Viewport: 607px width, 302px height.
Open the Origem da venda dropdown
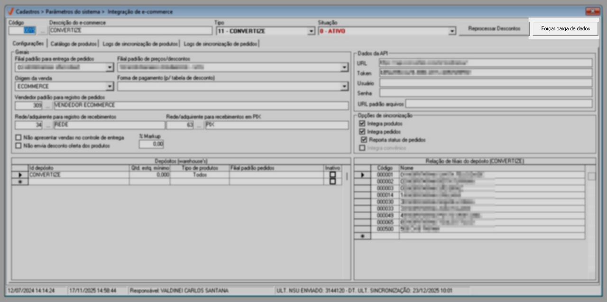(x=110, y=86)
